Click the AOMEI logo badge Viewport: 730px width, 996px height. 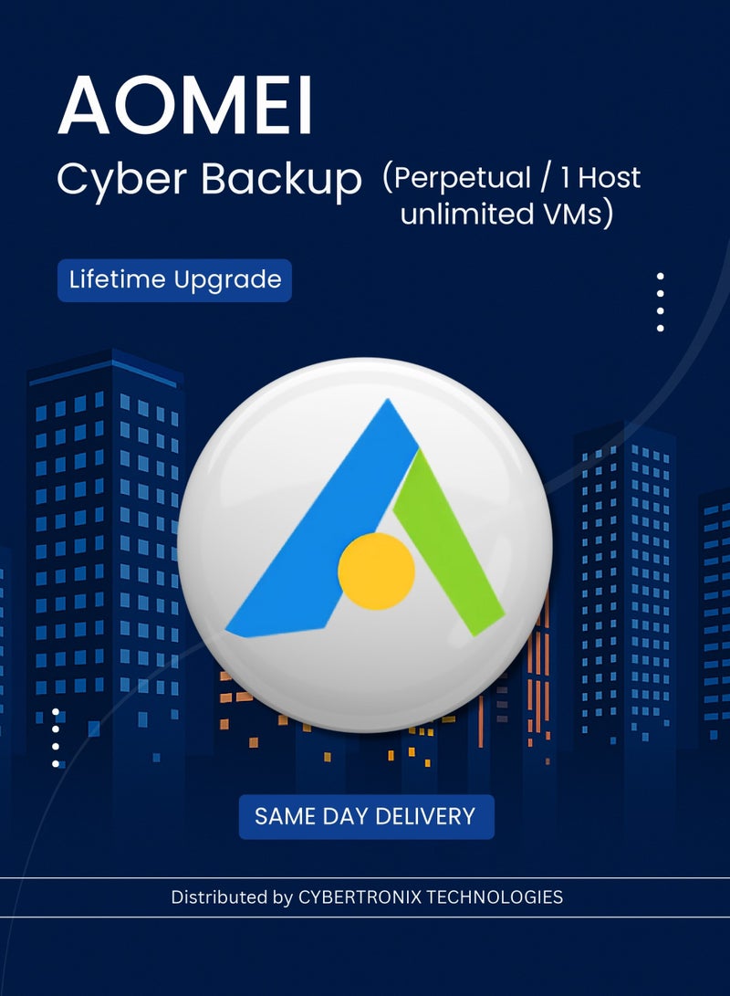click(x=365, y=544)
